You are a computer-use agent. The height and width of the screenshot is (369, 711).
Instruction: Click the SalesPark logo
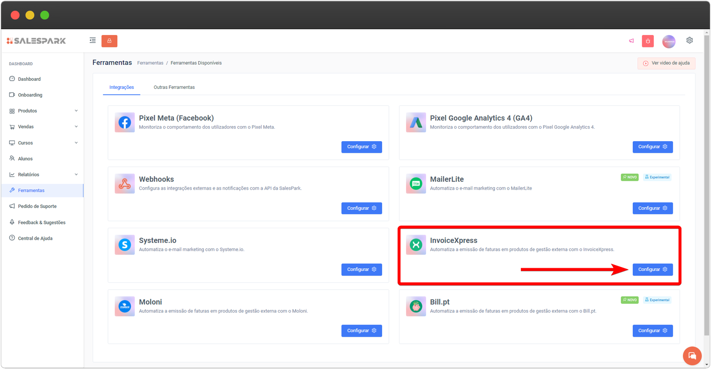(36, 41)
